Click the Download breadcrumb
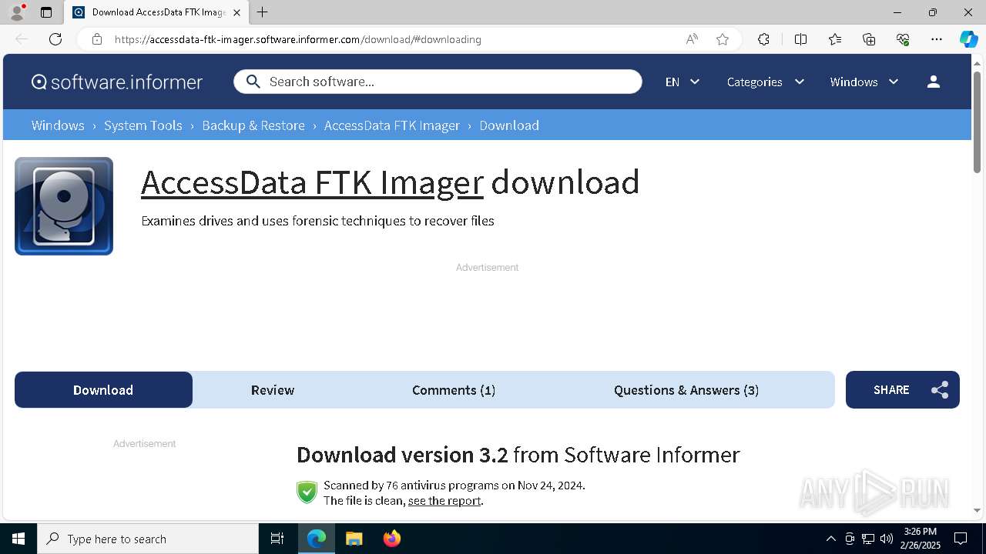 509,125
